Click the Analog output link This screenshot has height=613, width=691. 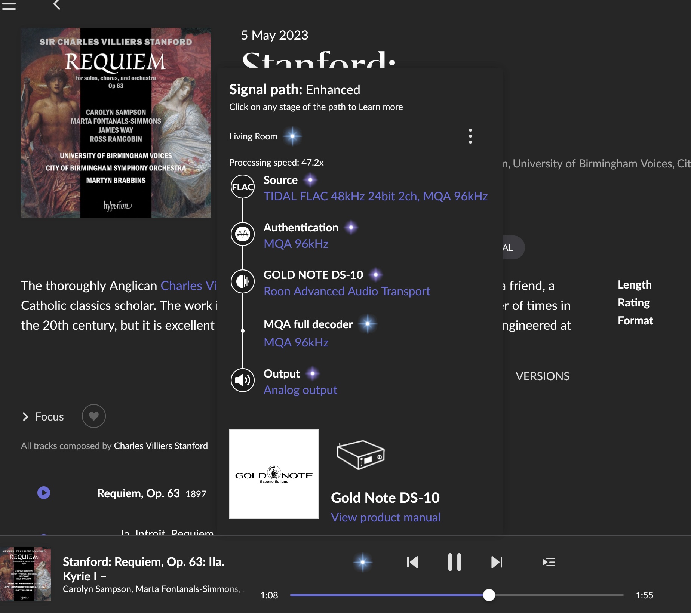coord(300,390)
